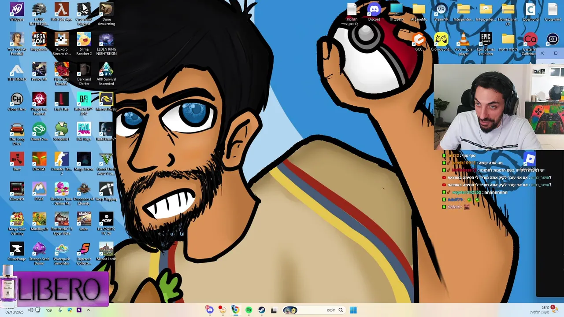Select the Keep Digging icon
564x317 pixels.
click(106, 192)
